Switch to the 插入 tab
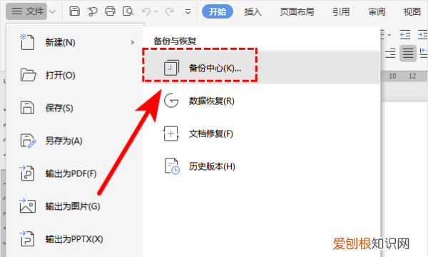Viewport: 428px width, 257px height. [253, 11]
